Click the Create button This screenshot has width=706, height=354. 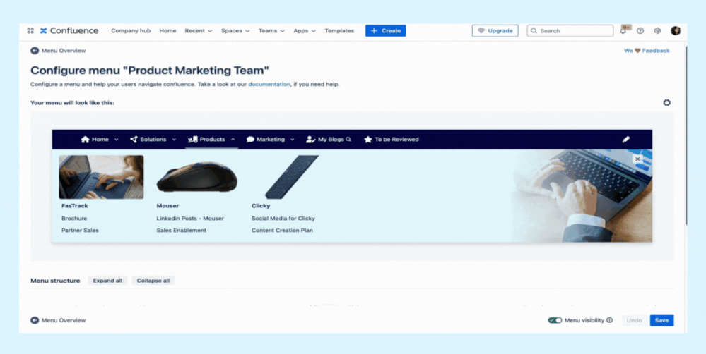[x=385, y=30]
